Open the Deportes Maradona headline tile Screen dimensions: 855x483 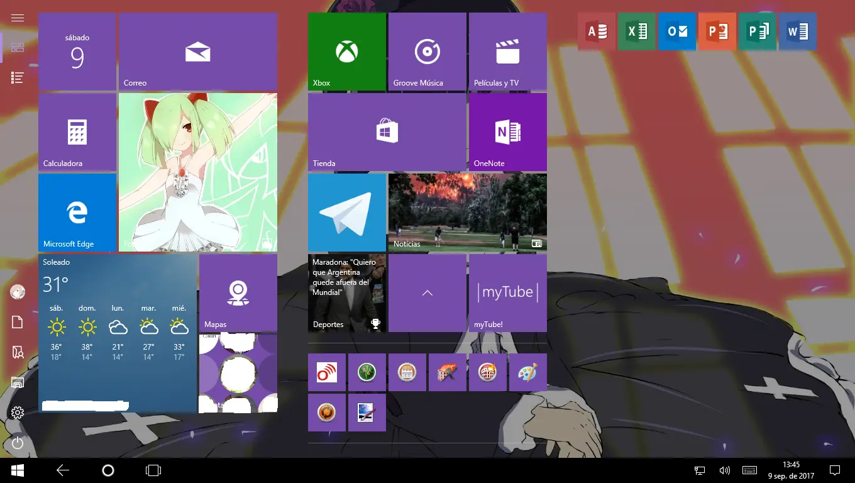[347, 293]
